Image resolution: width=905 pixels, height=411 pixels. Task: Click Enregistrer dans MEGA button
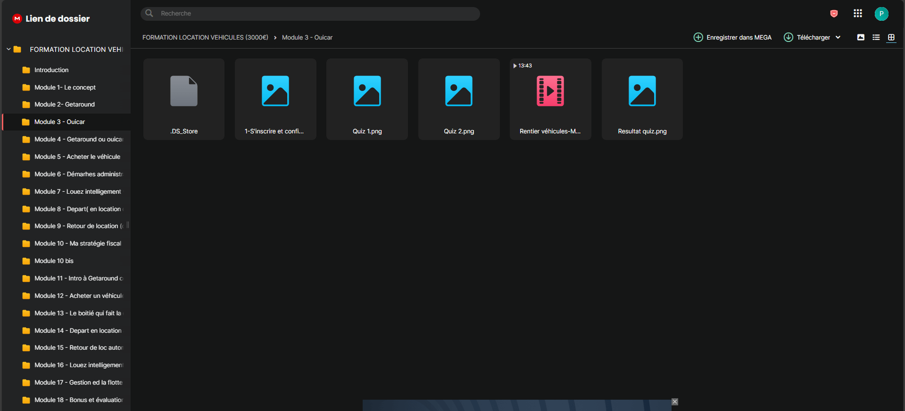pyautogui.click(x=732, y=37)
